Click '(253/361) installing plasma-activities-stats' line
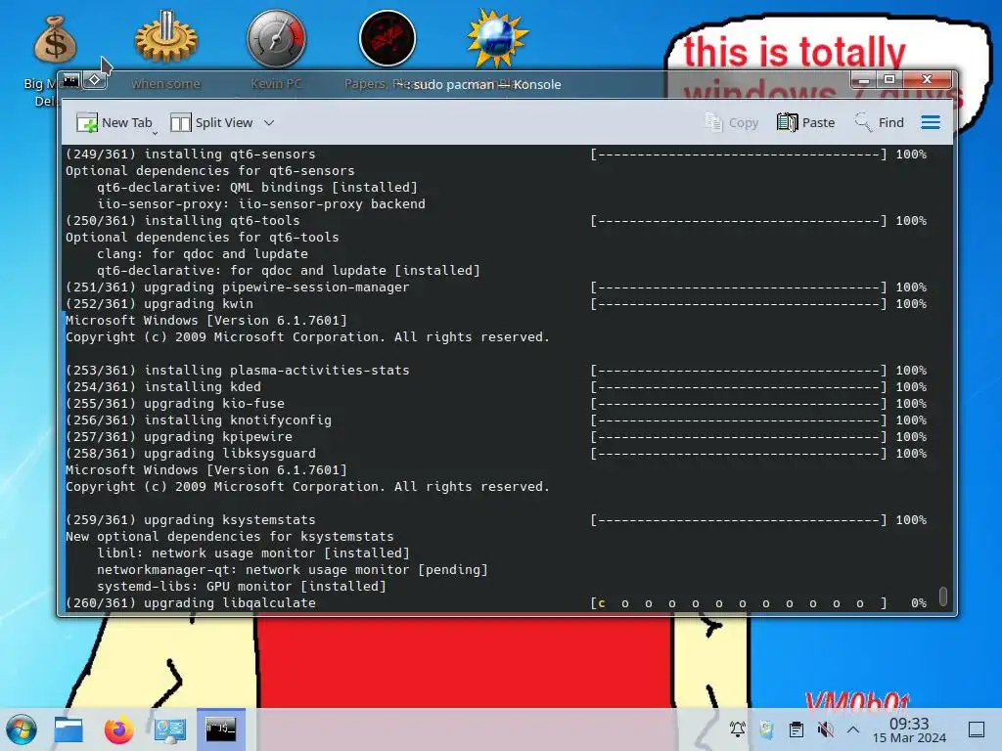Viewport: 1002px width, 751px height. pyautogui.click(x=238, y=371)
